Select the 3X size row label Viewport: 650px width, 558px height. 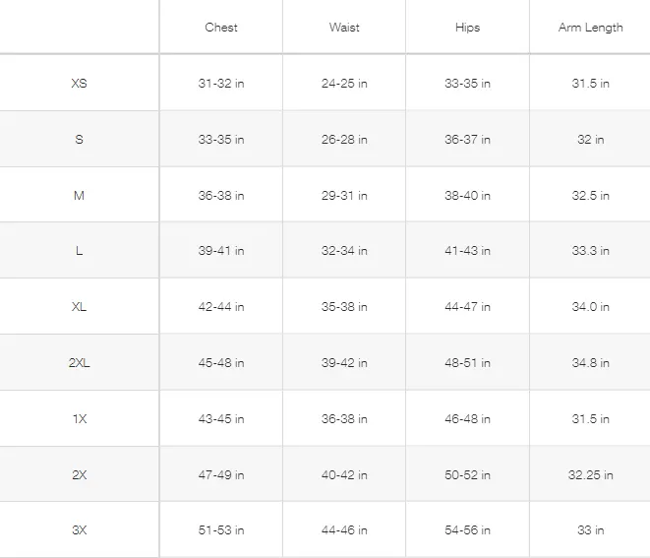80,530
